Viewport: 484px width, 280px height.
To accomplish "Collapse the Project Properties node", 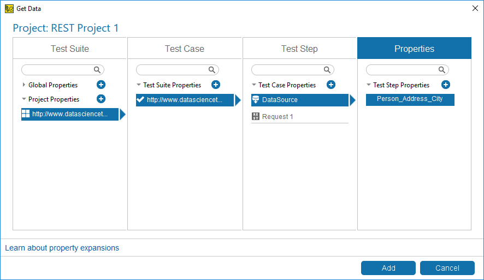I will 24,99.
